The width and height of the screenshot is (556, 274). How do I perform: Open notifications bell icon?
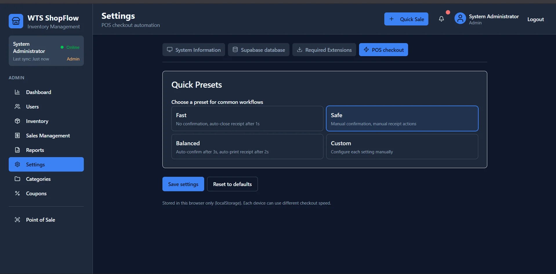click(x=441, y=19)
